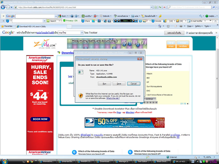Screen dimensions: 219x164
Task: Open the zoom level 100% dropdown
Action: pyautogui.click(x=214, y=157)
